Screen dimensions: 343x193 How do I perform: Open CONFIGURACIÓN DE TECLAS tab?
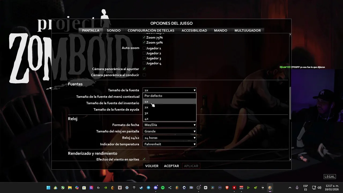click(151, 30)
